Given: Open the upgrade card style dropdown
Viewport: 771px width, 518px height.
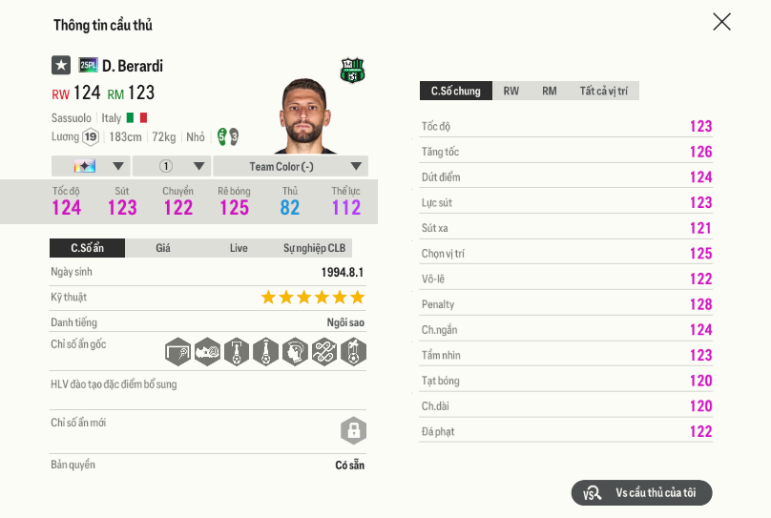Looking at the screenshot, I should 92,166.
